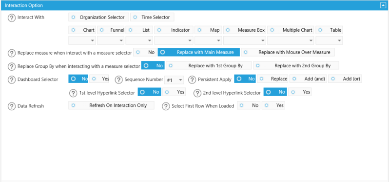Open dropdown under Measure Box

tap(245, 40)
